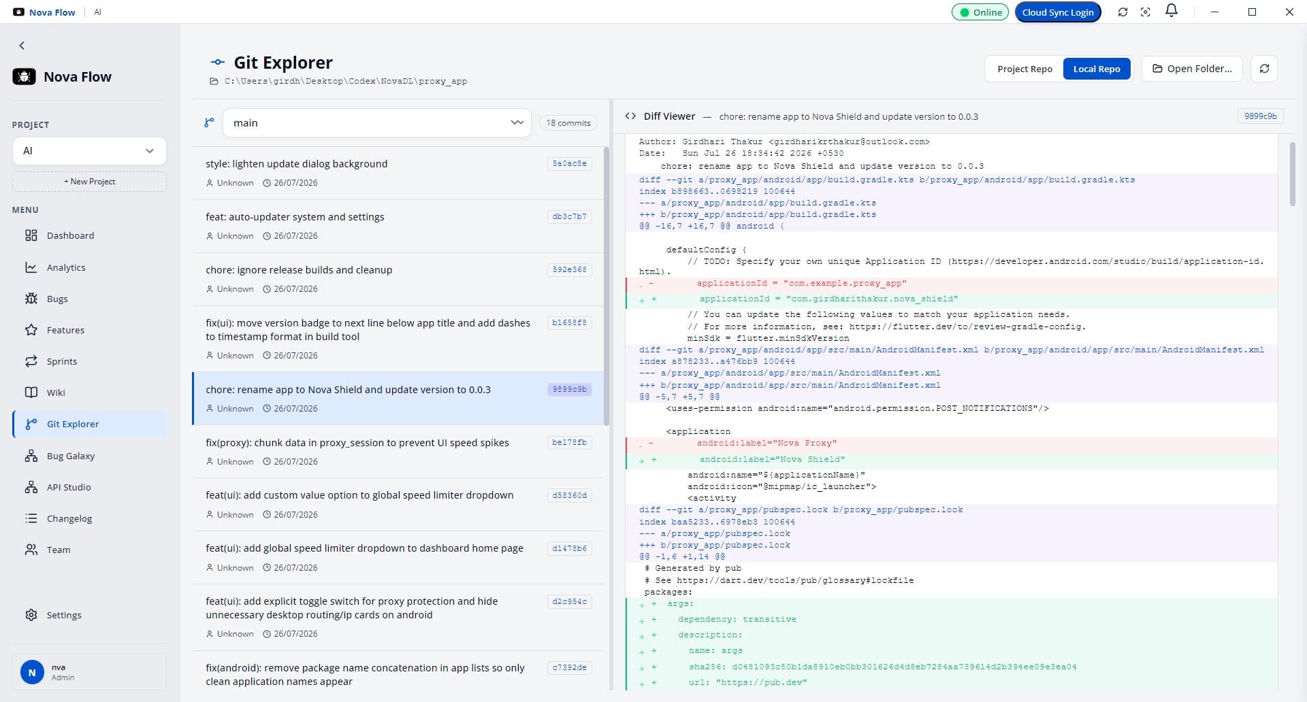Click the AI tab label in title bar
This screenshot has height=702, width=1307.
97,12
